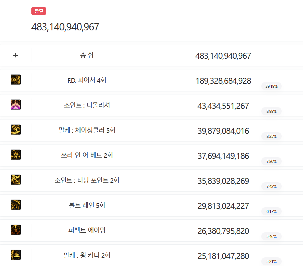Click the 볼트 레인 skill icon
The image size is (303, 266).
pos(16,205)
